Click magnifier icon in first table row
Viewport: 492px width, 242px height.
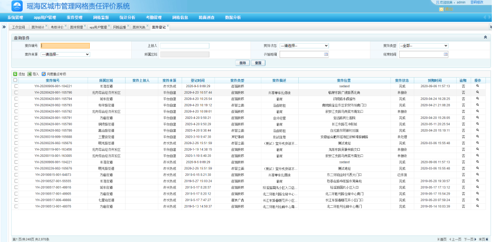pos(477,87)
